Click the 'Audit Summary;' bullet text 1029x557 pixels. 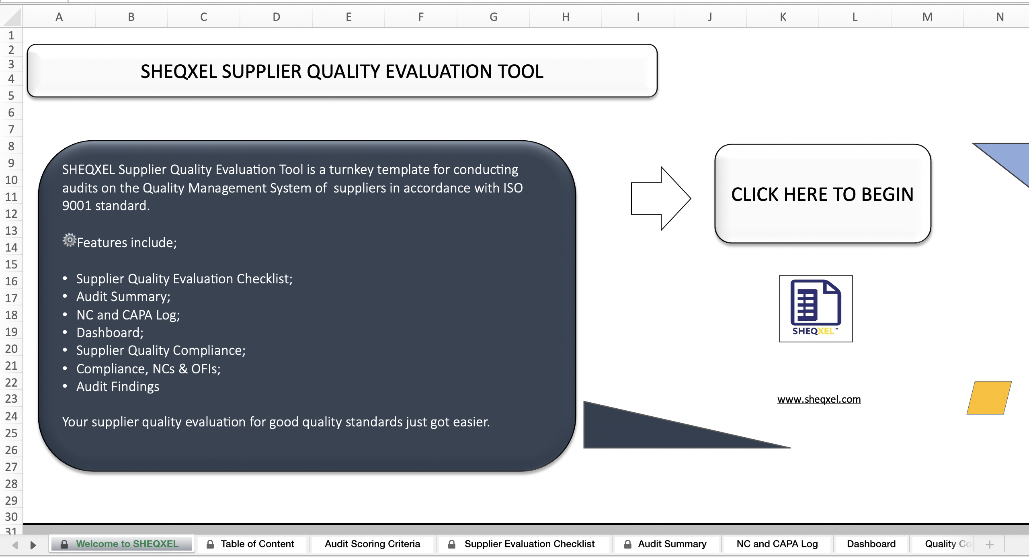point(123,297)
